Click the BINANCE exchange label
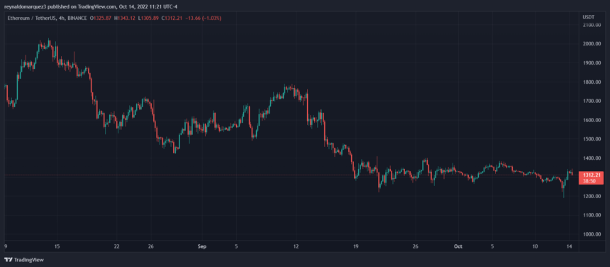Screen dimensions: 610x267 pyautogui.click(x=77, y=18)
